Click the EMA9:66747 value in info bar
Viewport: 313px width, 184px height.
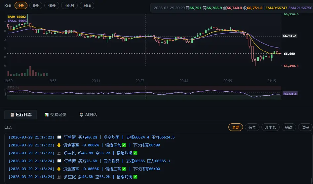(276, 8)
